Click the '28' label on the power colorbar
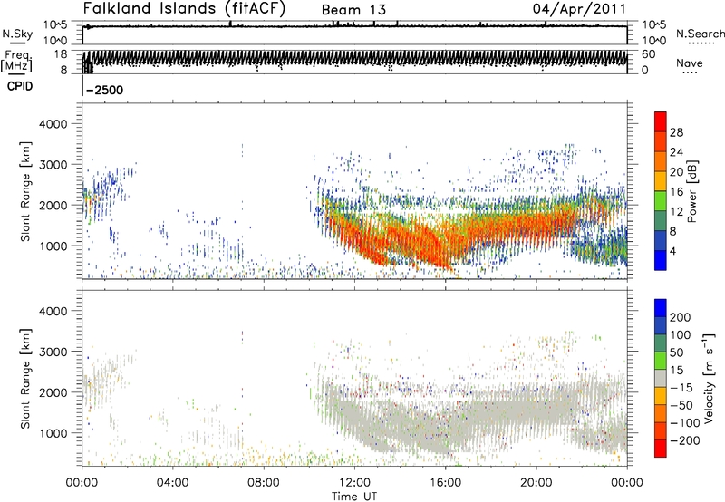The width and height of the screenshot is (725, 502). point(676,132)
